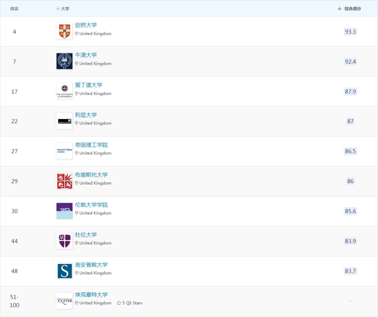Click the University of Bristol red logo
378x317 pixels.
pos(65,181)
